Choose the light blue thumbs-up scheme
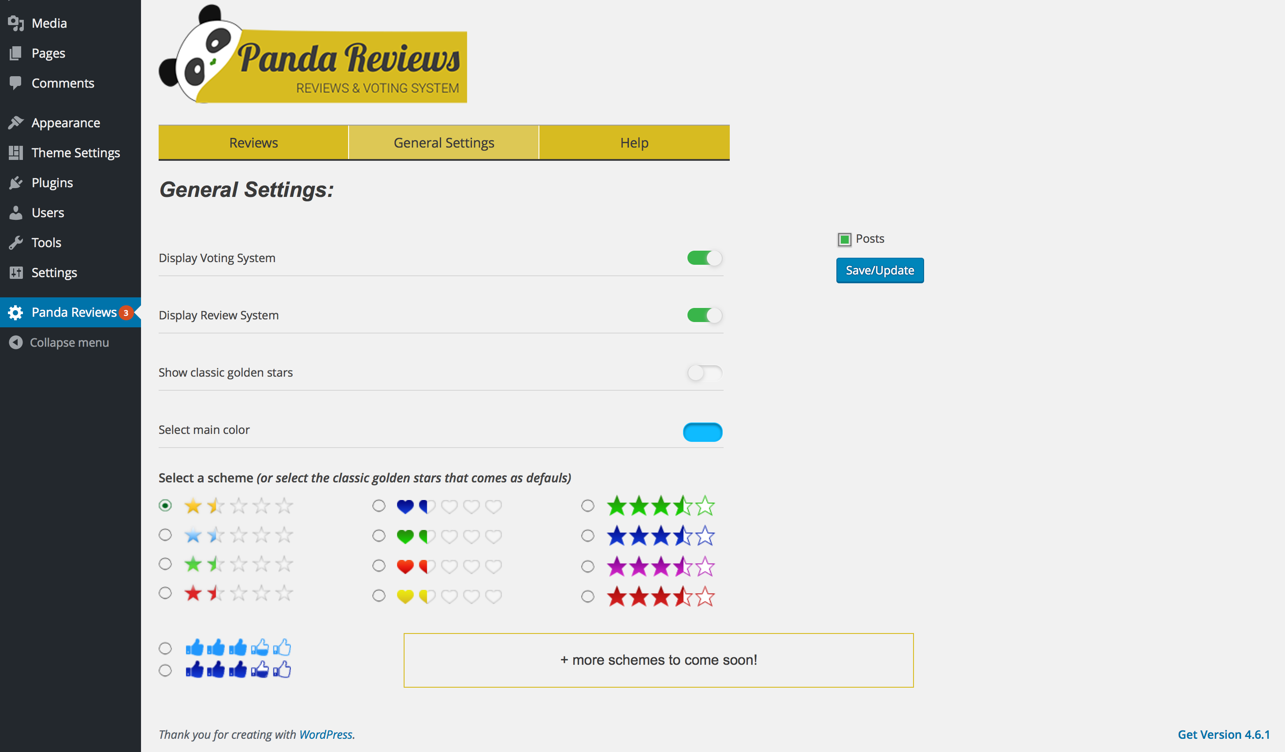Image resolution: width=1285 pixels, height=752 pixels. 165,648
